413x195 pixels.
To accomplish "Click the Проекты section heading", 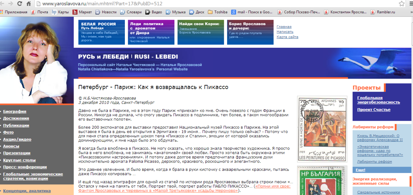I will coord(367,88).
